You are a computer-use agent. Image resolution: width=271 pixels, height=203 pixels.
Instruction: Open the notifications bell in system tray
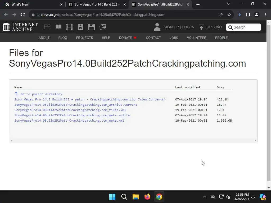click(253, 197)
